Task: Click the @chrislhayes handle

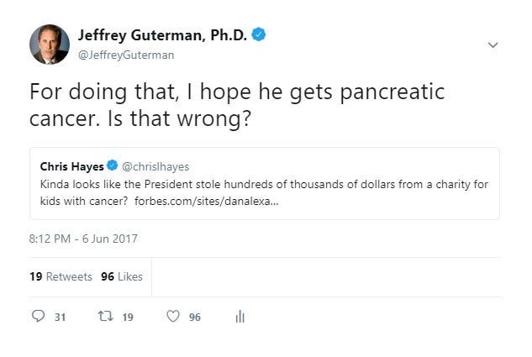Action: [155, 166]
